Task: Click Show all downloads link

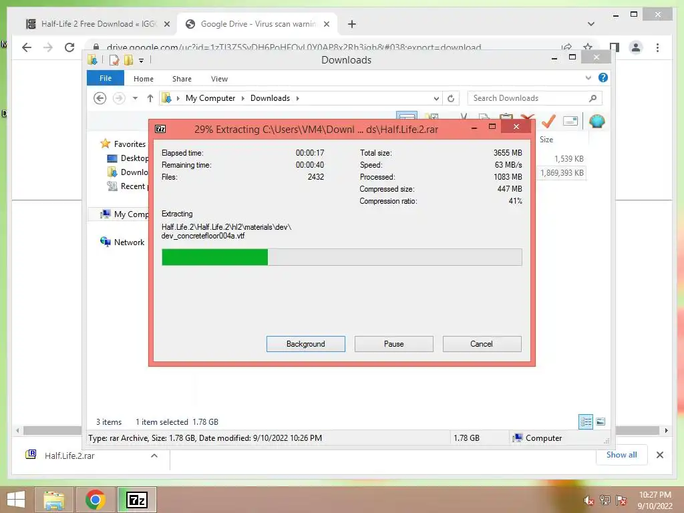Action: tap(622, 454)
